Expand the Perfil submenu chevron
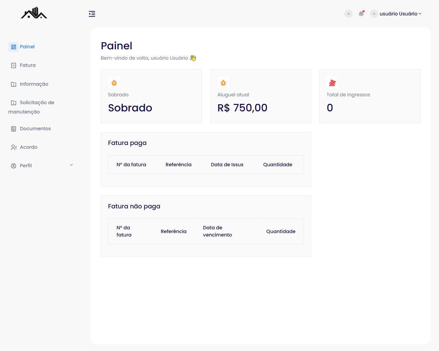 click(71, 165)
